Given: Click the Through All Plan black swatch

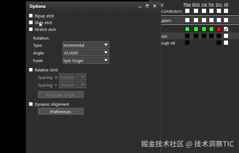Looking at the screenshot, I should click(x=187, y=43).
